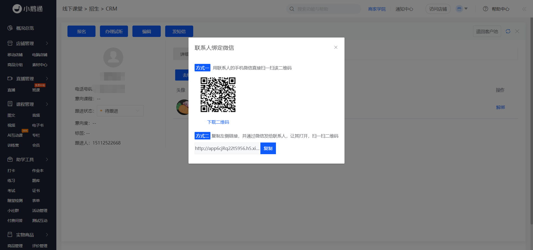Open 训练营 menu item

tap(13, 145)
